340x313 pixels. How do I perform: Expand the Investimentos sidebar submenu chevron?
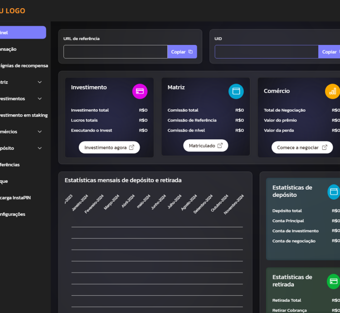coord(40,99)
